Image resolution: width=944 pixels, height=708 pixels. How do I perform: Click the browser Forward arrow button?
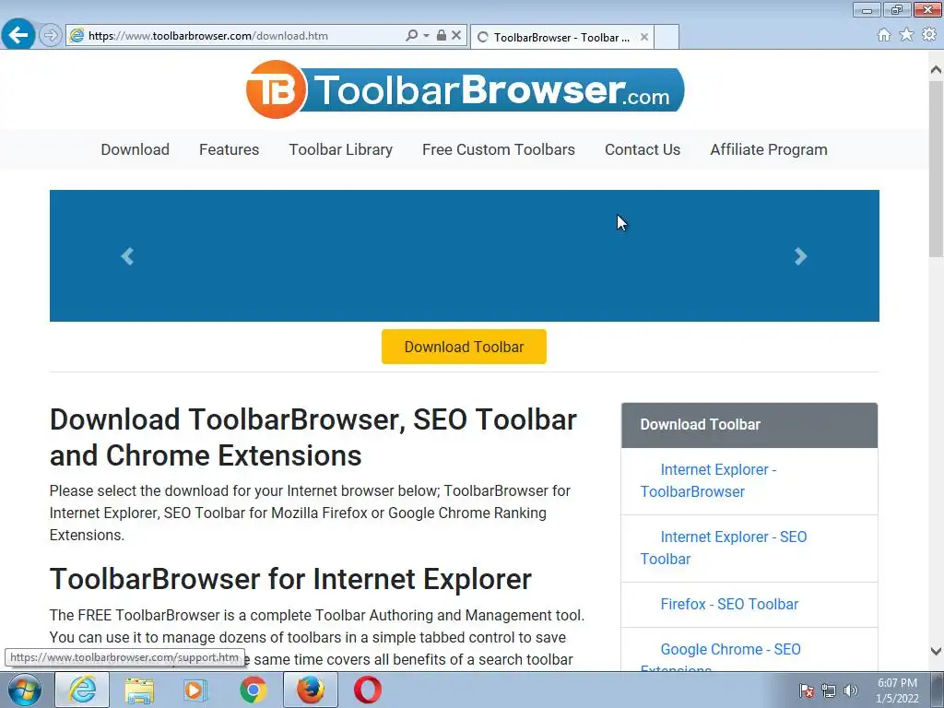[x=51, y=36]
